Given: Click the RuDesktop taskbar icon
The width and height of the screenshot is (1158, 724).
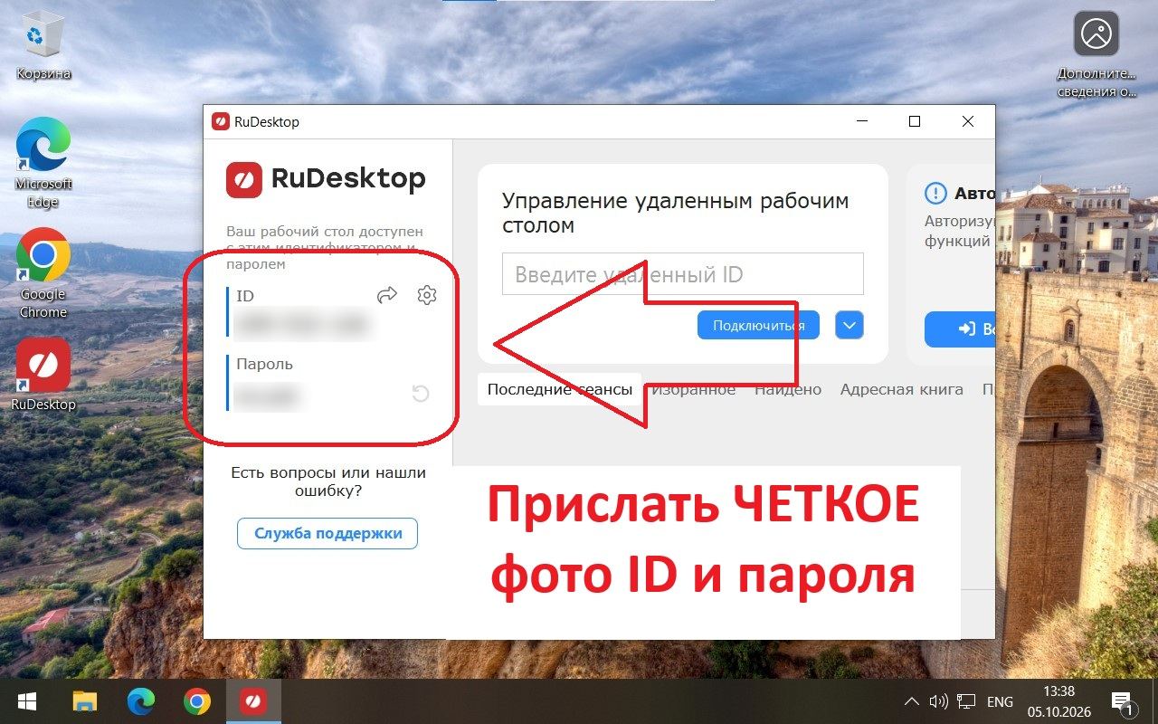Looking at the screenshot, I should [253, 701].
